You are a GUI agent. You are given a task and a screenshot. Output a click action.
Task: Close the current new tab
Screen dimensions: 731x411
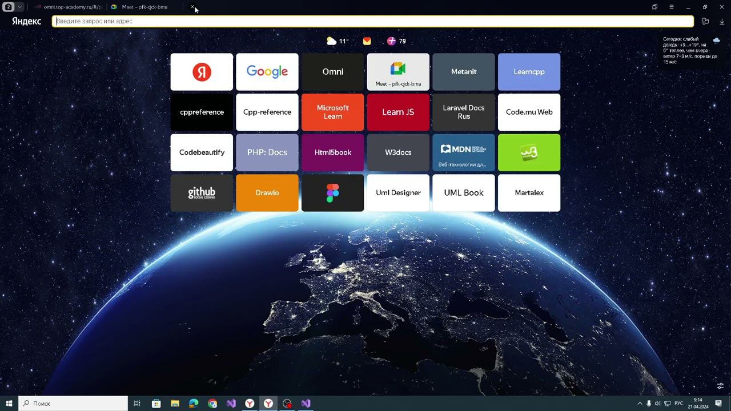point(192,7)
